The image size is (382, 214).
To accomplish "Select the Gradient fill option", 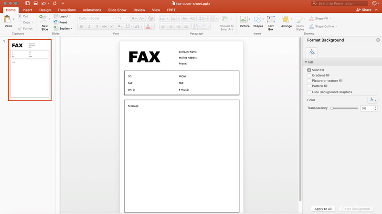I will [309, 75].
